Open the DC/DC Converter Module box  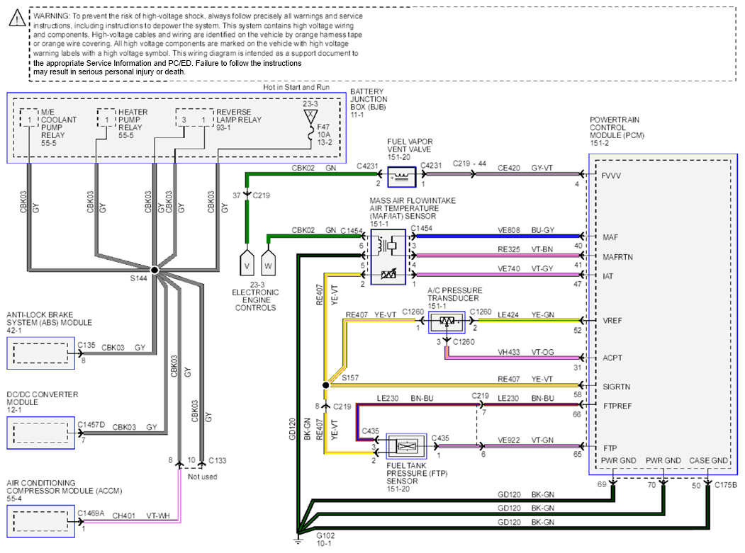(41, 433)
